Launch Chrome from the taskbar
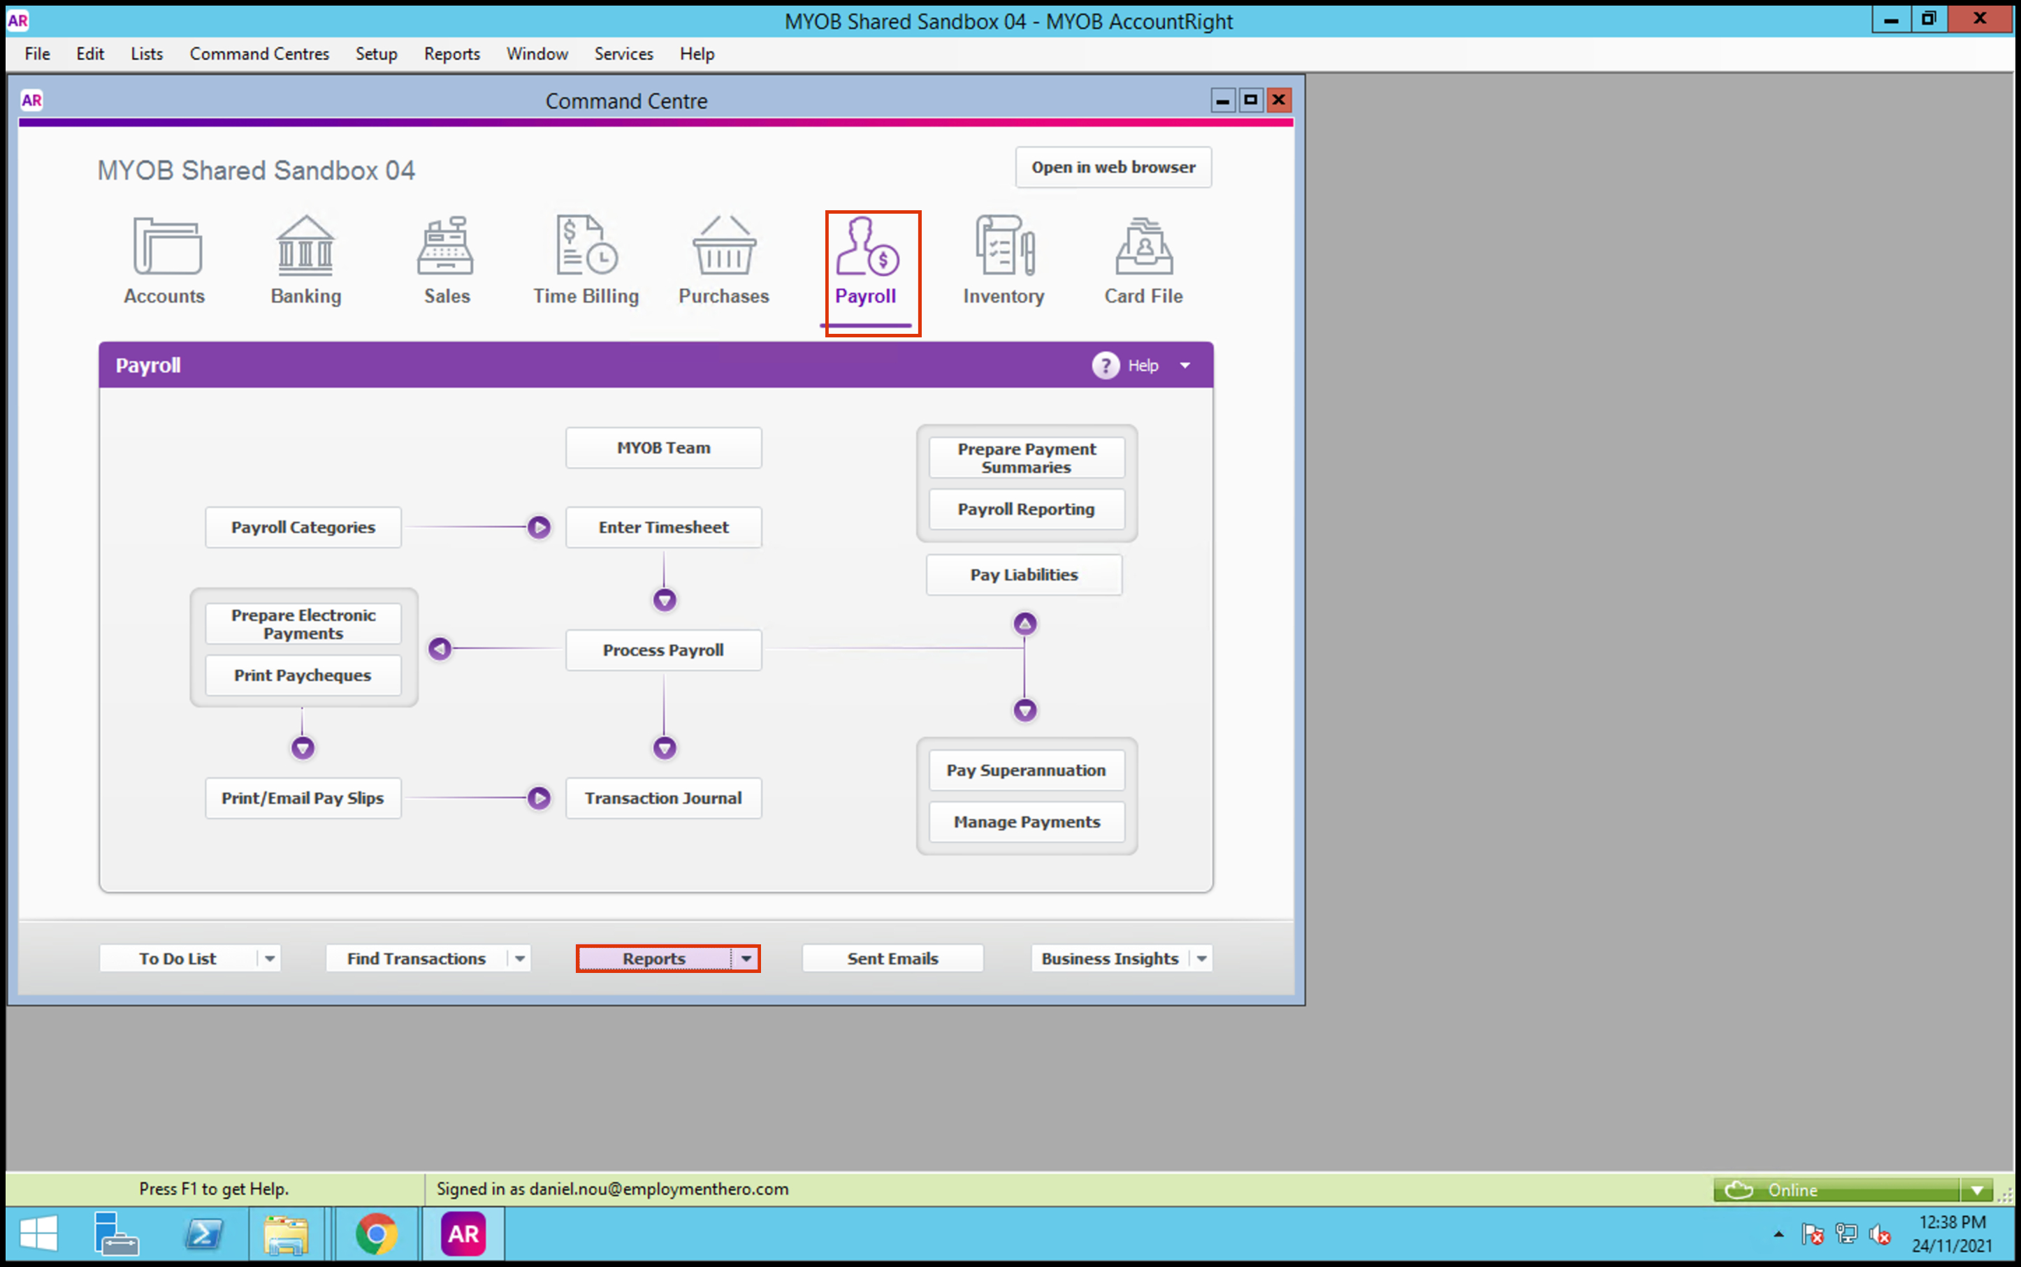Viewport: 2021px width, 1267px height. [x=377, y=1233]
